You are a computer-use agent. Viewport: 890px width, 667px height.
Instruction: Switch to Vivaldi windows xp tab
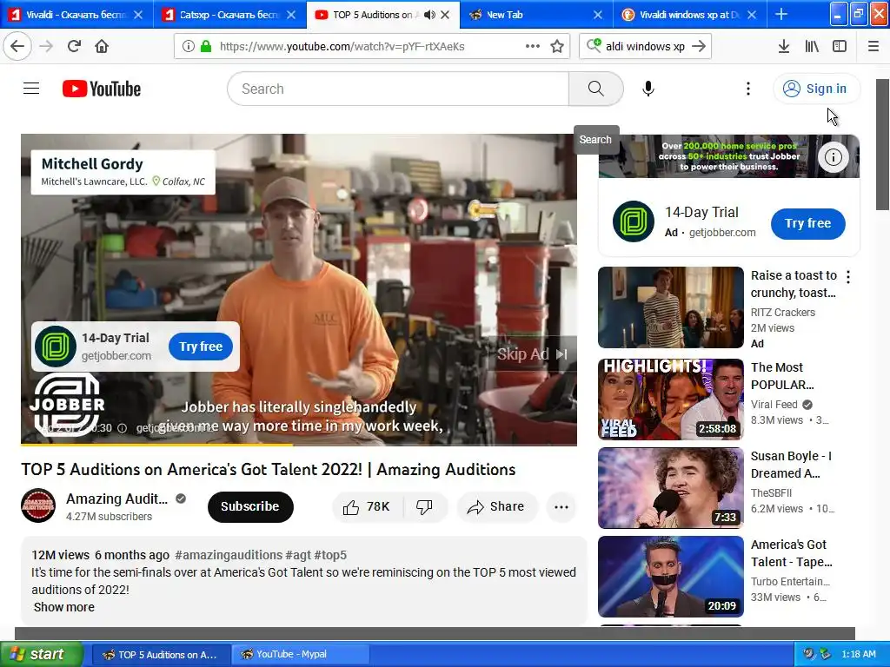point(689,15)
